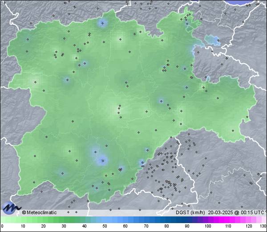Image resolution: width=267 pixels, height=232 pixels.
Task: Click the 70 label on the legend
Action: [146, 226]
